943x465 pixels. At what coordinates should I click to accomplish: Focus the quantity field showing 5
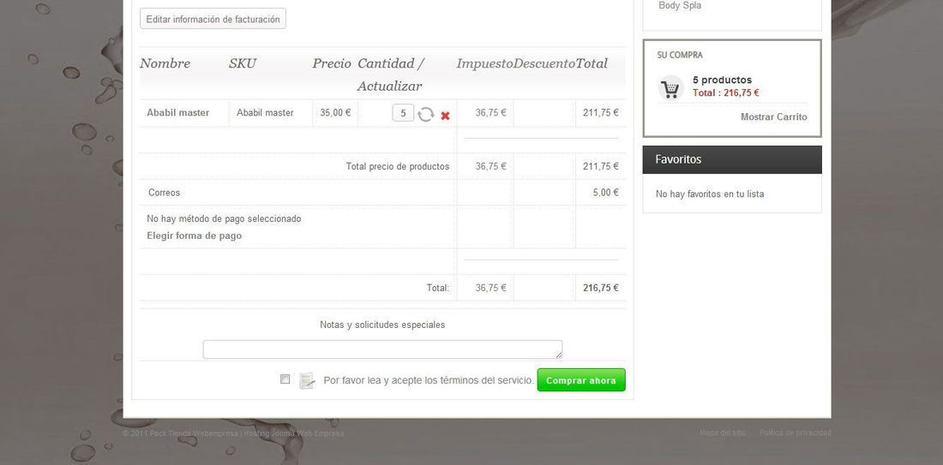tap(403, 113)
